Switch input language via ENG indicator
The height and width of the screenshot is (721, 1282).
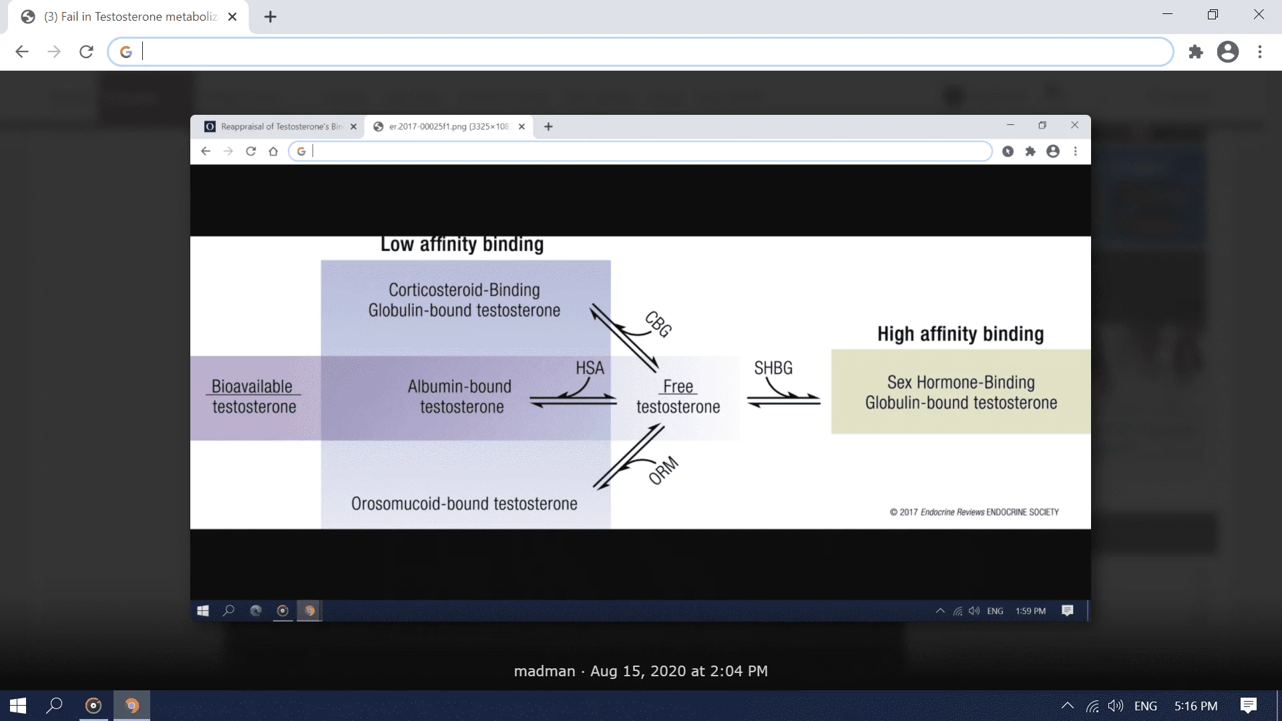1146,706
